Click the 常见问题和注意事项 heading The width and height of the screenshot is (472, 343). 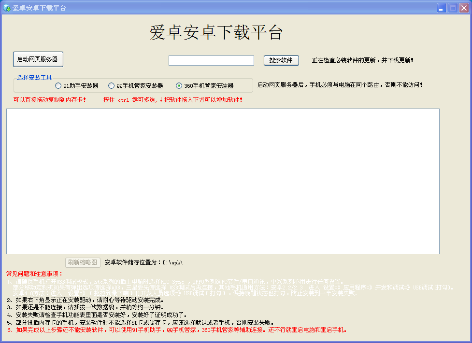[34, 274]
